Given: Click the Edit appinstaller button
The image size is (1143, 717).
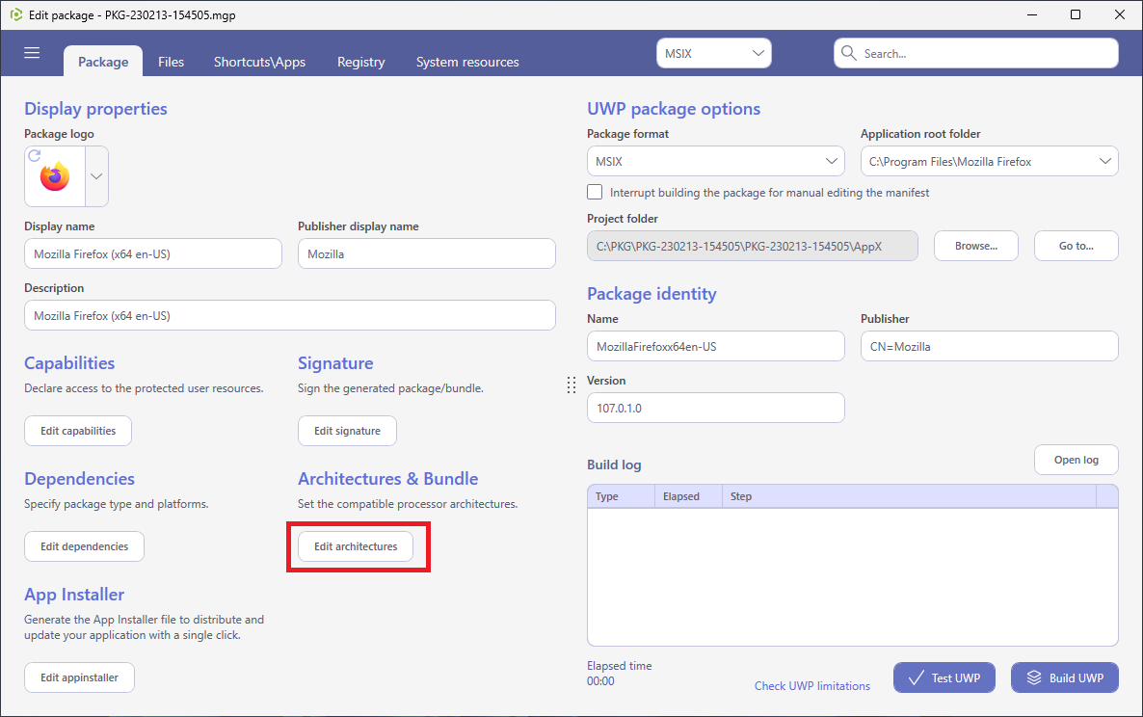Looking at the screenshot, I should click(x=79, y=677).
